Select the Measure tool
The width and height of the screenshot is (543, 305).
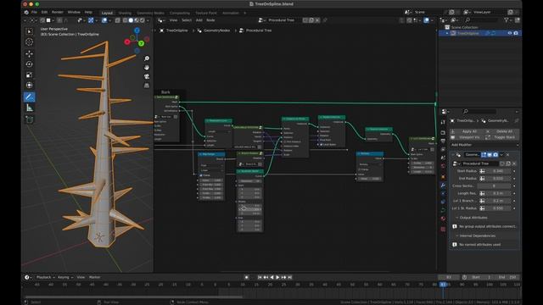point(30,108)
